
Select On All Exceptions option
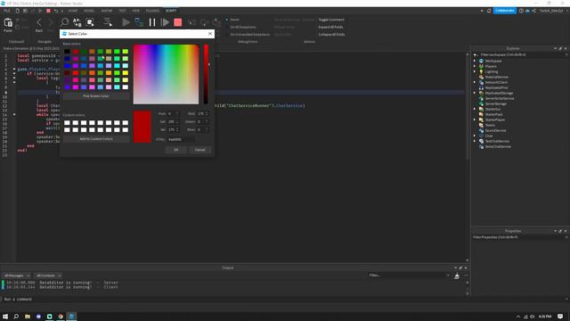240,27
